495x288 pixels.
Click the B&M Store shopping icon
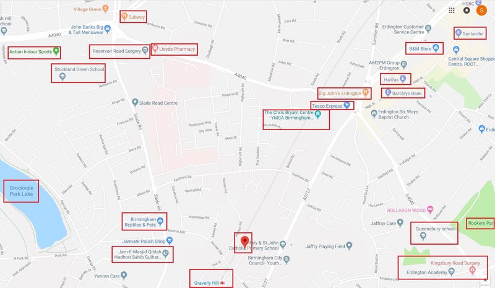click(436, 48)
